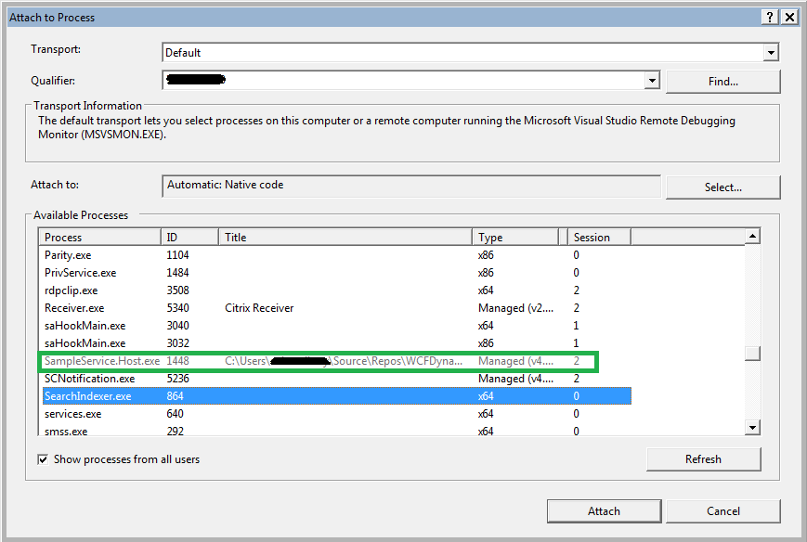Select saHookMain.exe with ID 3032

(x=335, y=343)
